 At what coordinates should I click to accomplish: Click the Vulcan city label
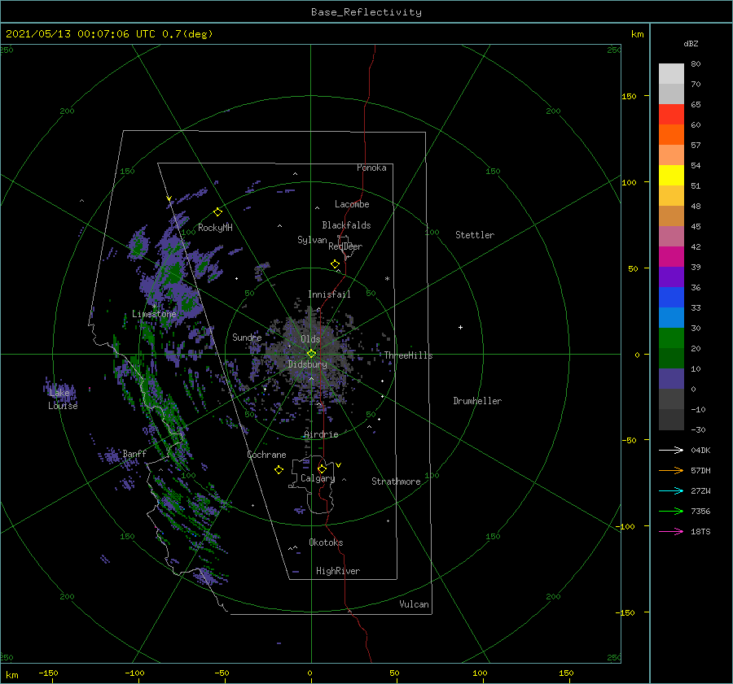click(415, 604)
